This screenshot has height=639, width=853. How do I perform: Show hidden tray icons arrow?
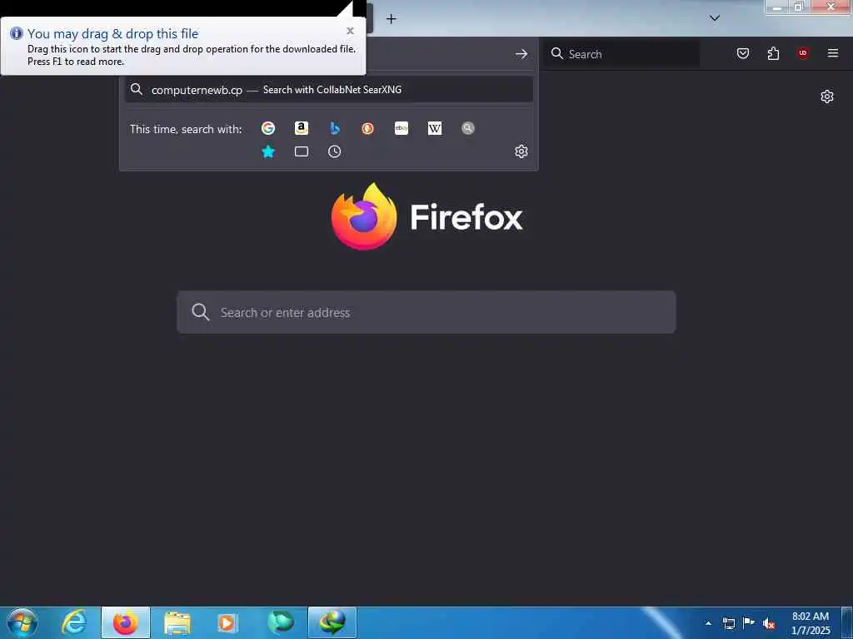tap(708, 623)
